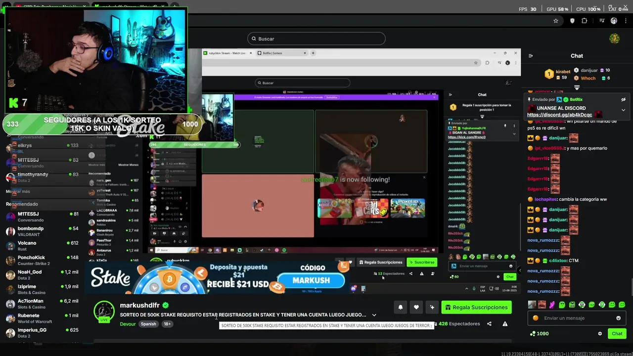Viewport: 633px width, 356px height.
Task: Click Suscribirse button in the streamed window
Action: tap(422, 263)
